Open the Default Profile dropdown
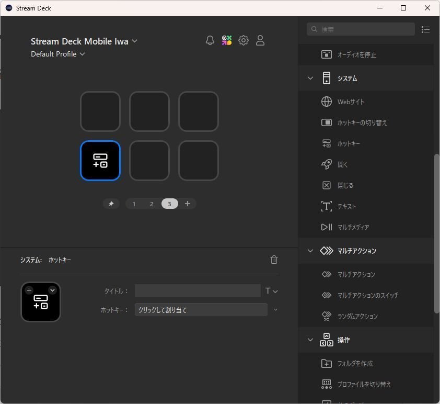This screenshot has height=404, width=440. point(58,54)
